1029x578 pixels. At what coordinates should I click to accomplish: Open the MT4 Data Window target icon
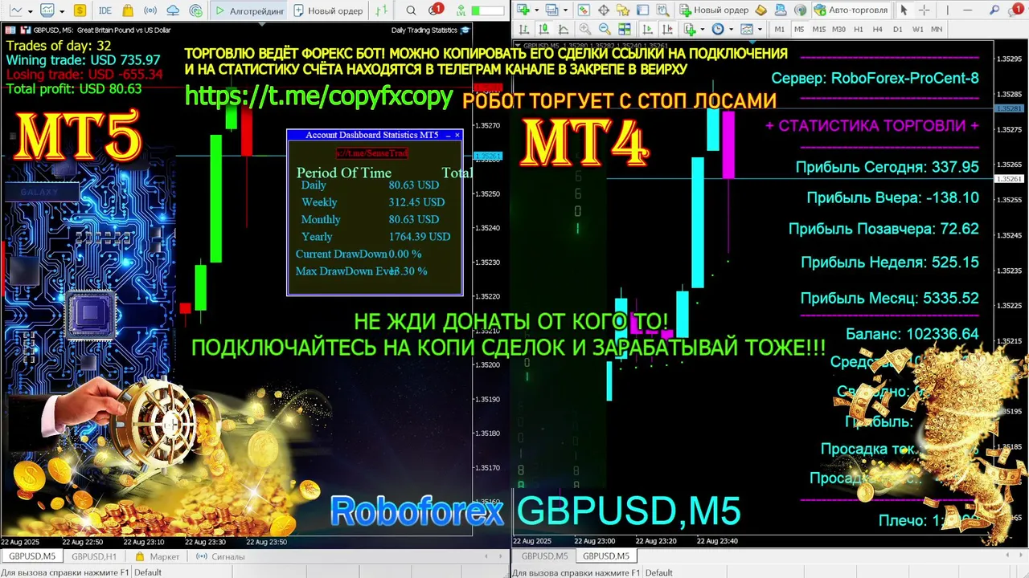[x=603, y=10]
